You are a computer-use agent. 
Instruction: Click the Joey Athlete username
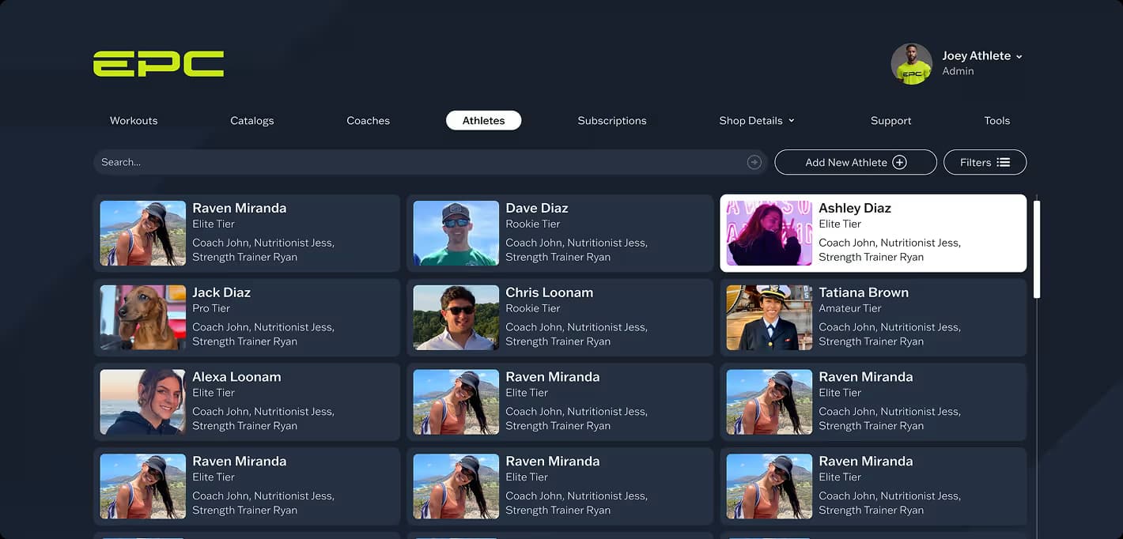click(x=977, y=56)
